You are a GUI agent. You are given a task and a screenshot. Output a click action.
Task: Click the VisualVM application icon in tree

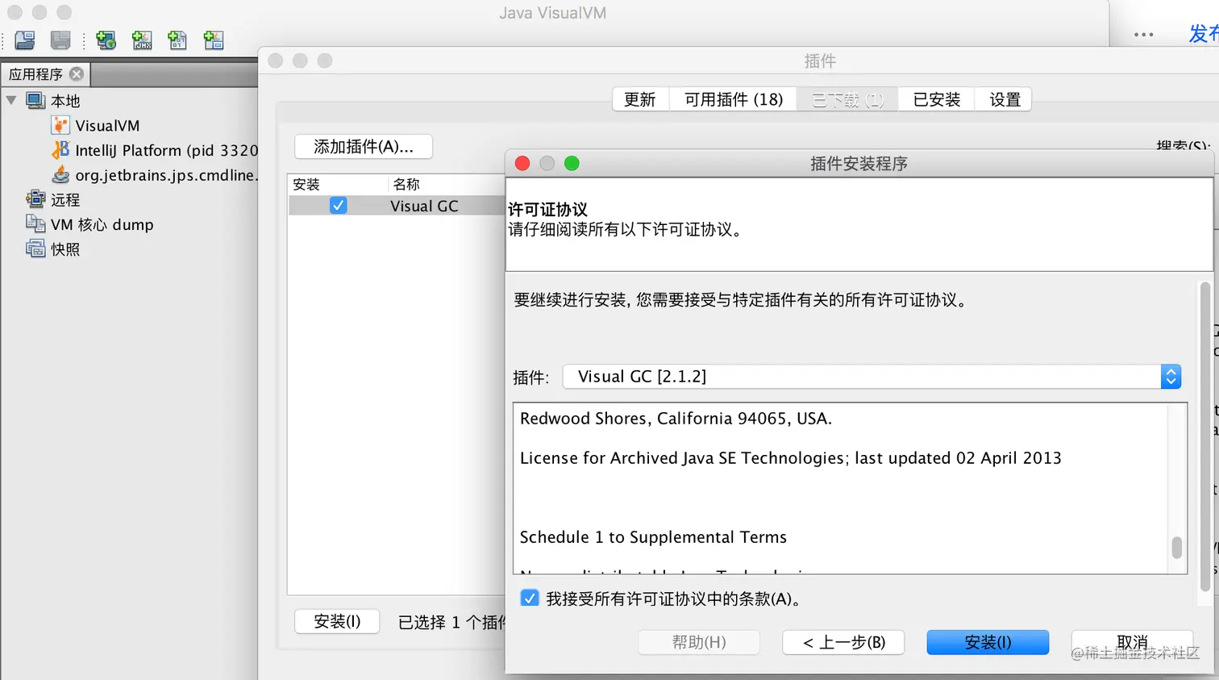(60, 125)
